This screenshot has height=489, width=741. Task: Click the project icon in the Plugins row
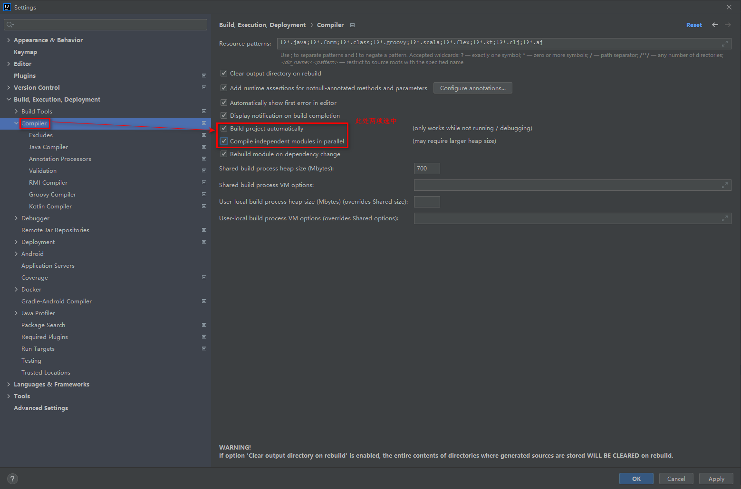204,75
